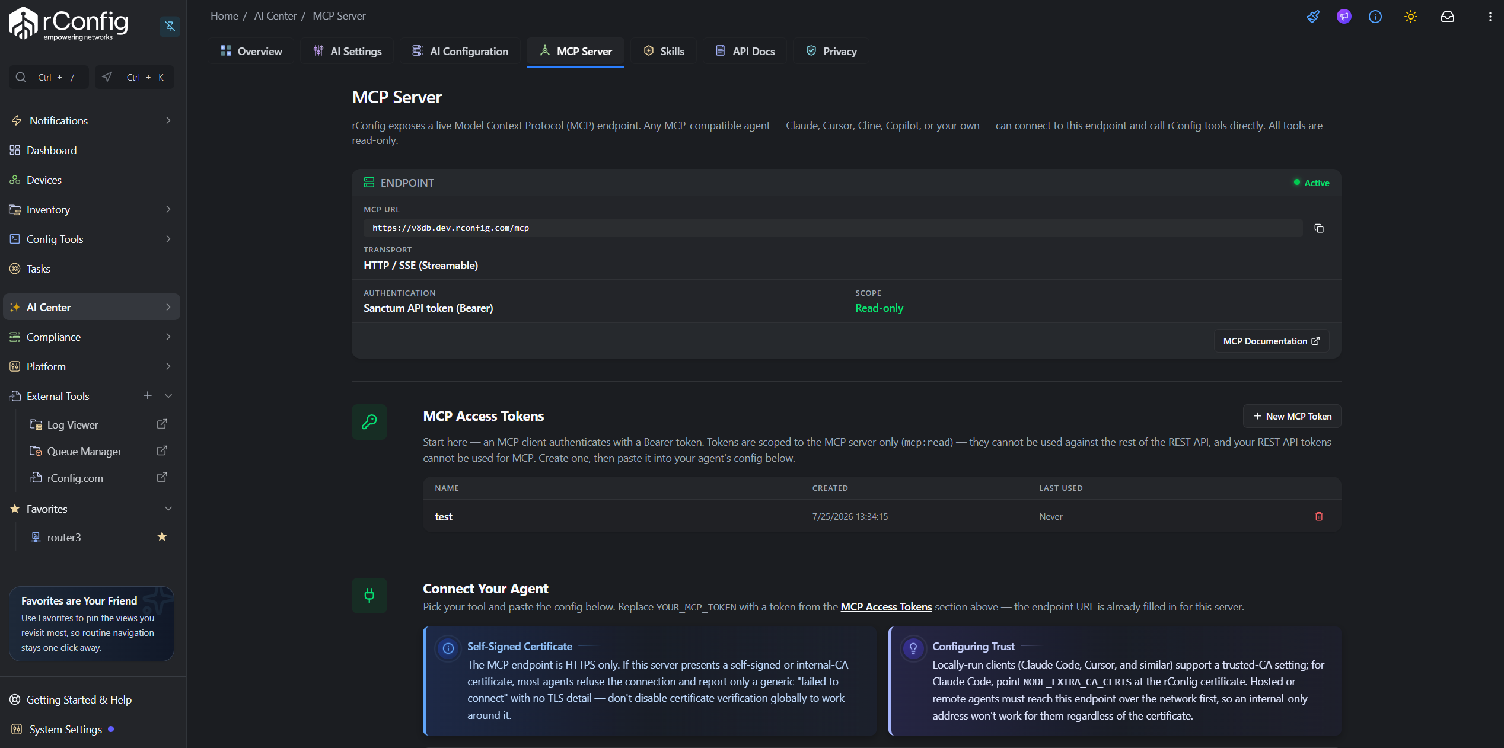1504x748 pixels.
Task: Expand the Config Tools sidebar section
Action: pos(91,239)
